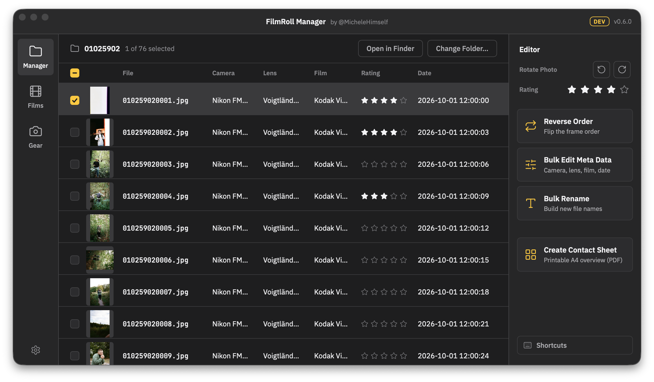Rotate photo counter-clockwise
The height and width of the screenshot is (382, 654).
point(601,70)
